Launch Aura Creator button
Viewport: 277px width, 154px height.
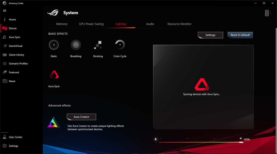click(82, 117)
